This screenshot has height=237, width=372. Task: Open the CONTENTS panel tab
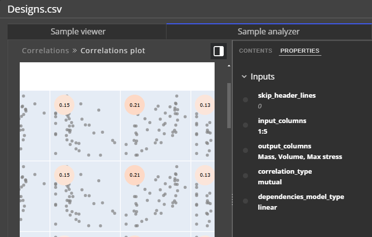pos(256,51)
